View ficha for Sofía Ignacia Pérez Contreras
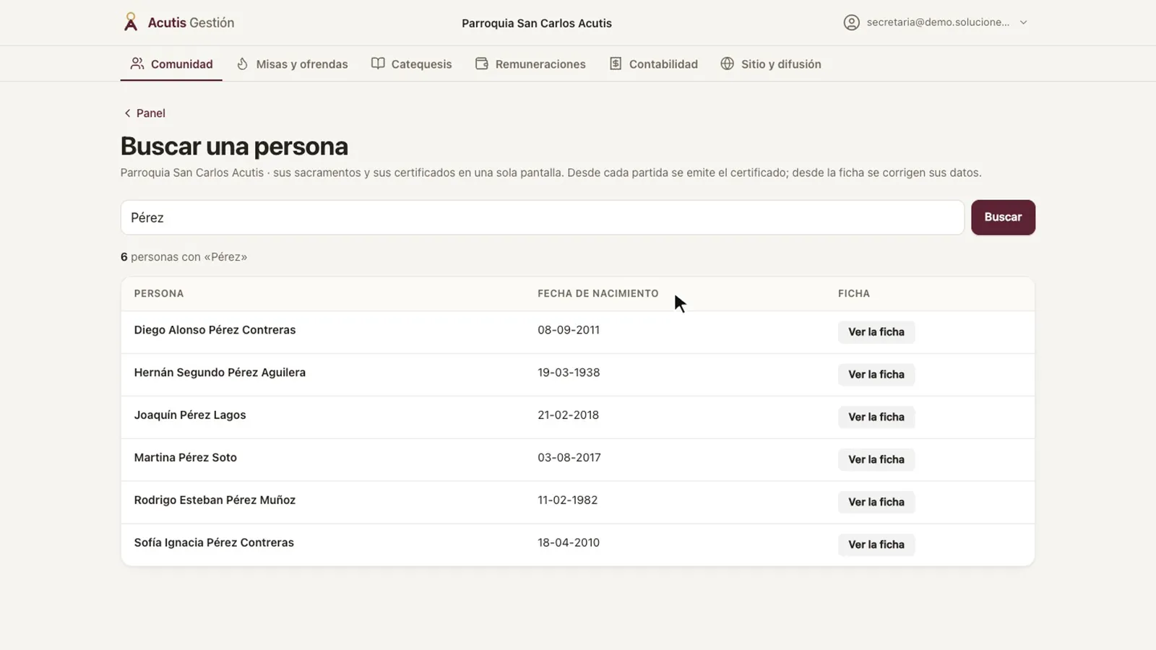The height and width of the screenshot is (650, 1156). [876, 545]
